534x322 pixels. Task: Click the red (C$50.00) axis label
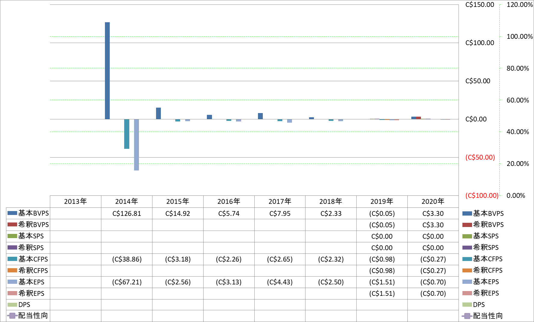[x=480, y=157]
